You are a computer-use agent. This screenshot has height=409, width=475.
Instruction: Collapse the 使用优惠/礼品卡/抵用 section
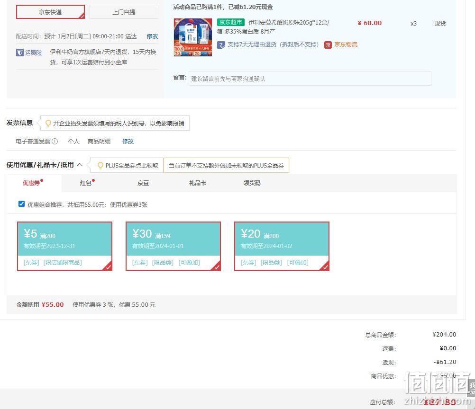pyautogui.click(x=80, y=165)
